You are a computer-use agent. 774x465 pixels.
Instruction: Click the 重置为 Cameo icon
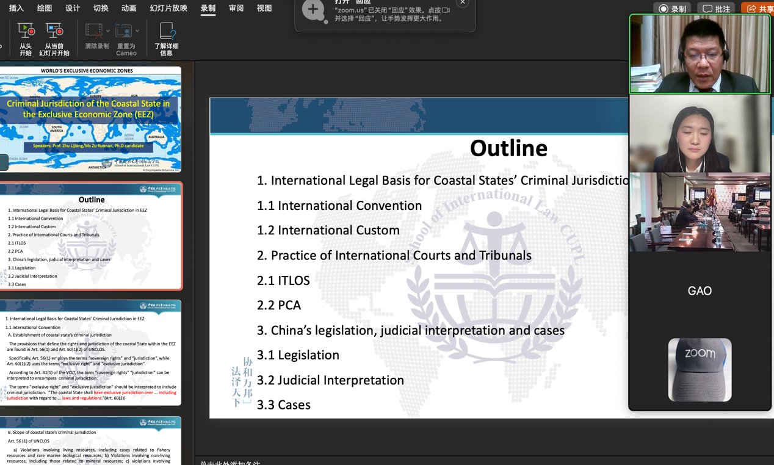[124, 31]
